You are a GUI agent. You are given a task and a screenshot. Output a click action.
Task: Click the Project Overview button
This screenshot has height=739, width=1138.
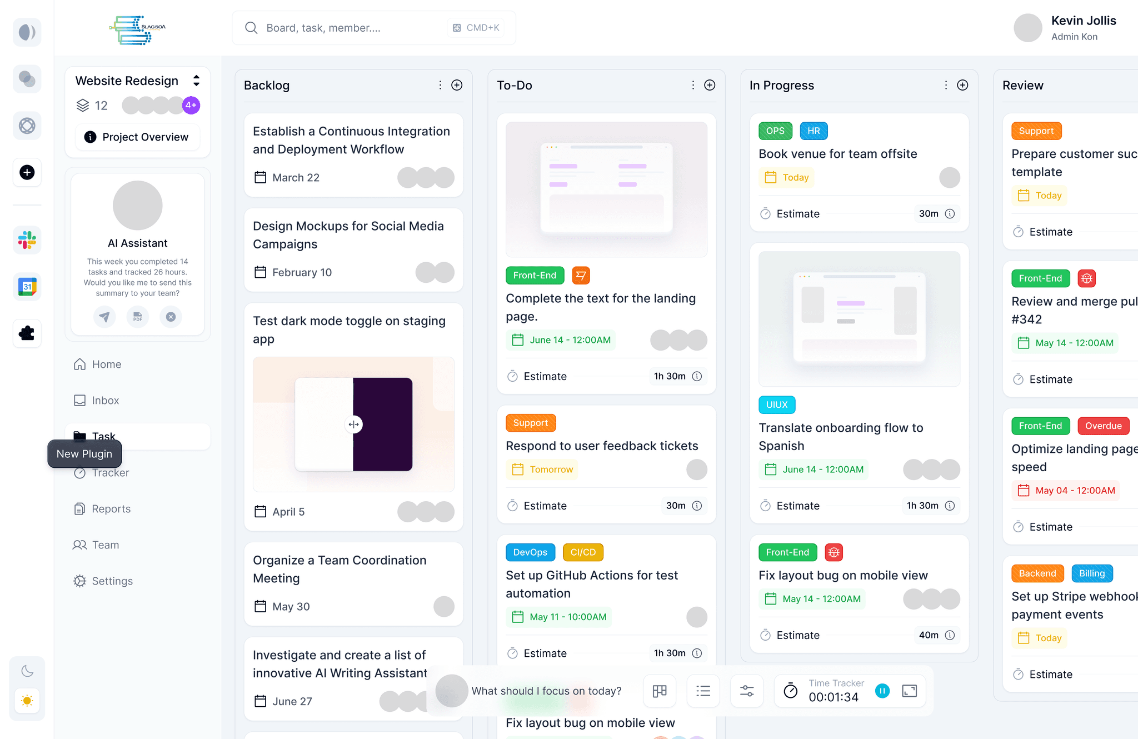click(x=137, y=137)
